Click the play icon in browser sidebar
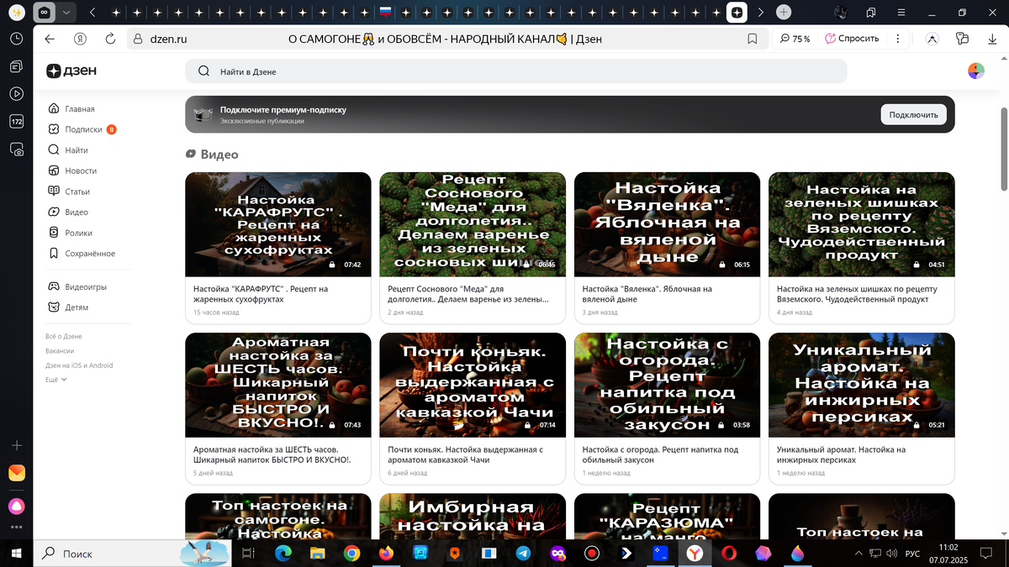1009x567 pixels. point(16,94)
